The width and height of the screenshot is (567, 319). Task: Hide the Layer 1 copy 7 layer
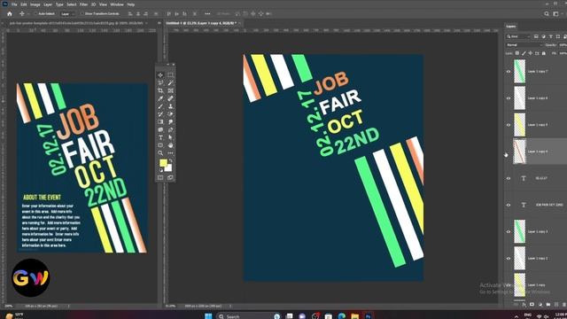(x=509, y=72)
